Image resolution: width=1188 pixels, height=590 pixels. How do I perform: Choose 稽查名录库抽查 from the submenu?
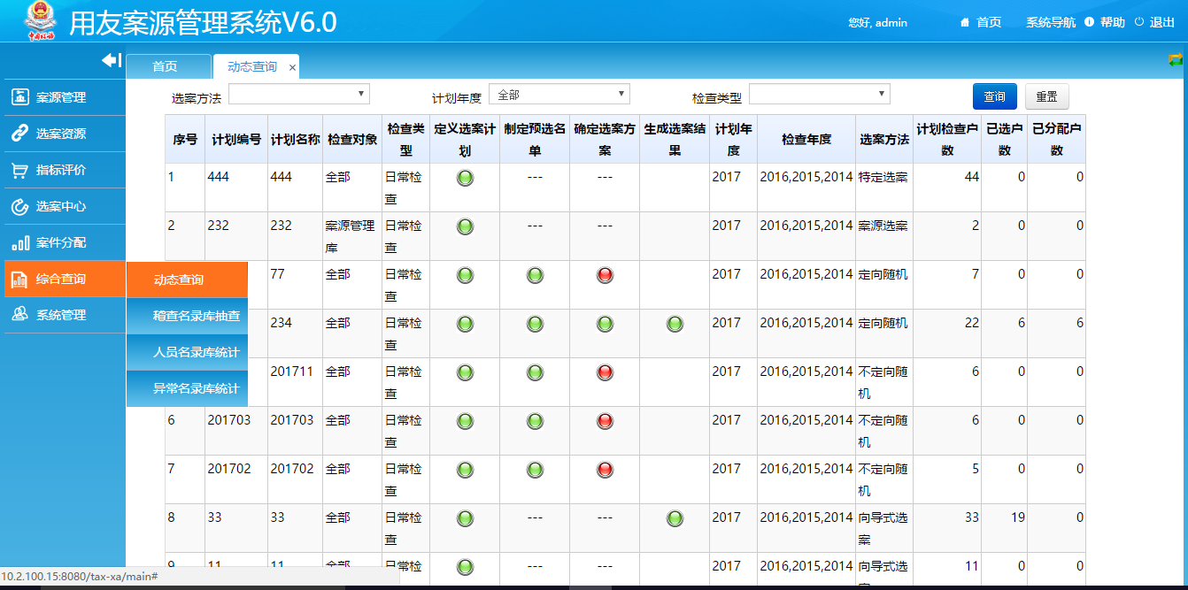point(187,316)
